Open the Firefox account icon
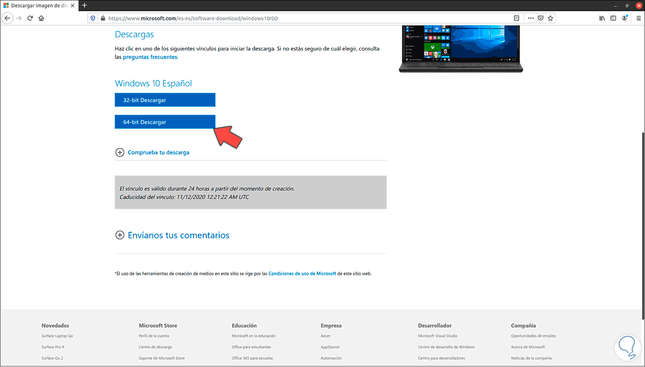Image resolution: width=645 pixels, height=367 pixels. [x=625, y=18]
